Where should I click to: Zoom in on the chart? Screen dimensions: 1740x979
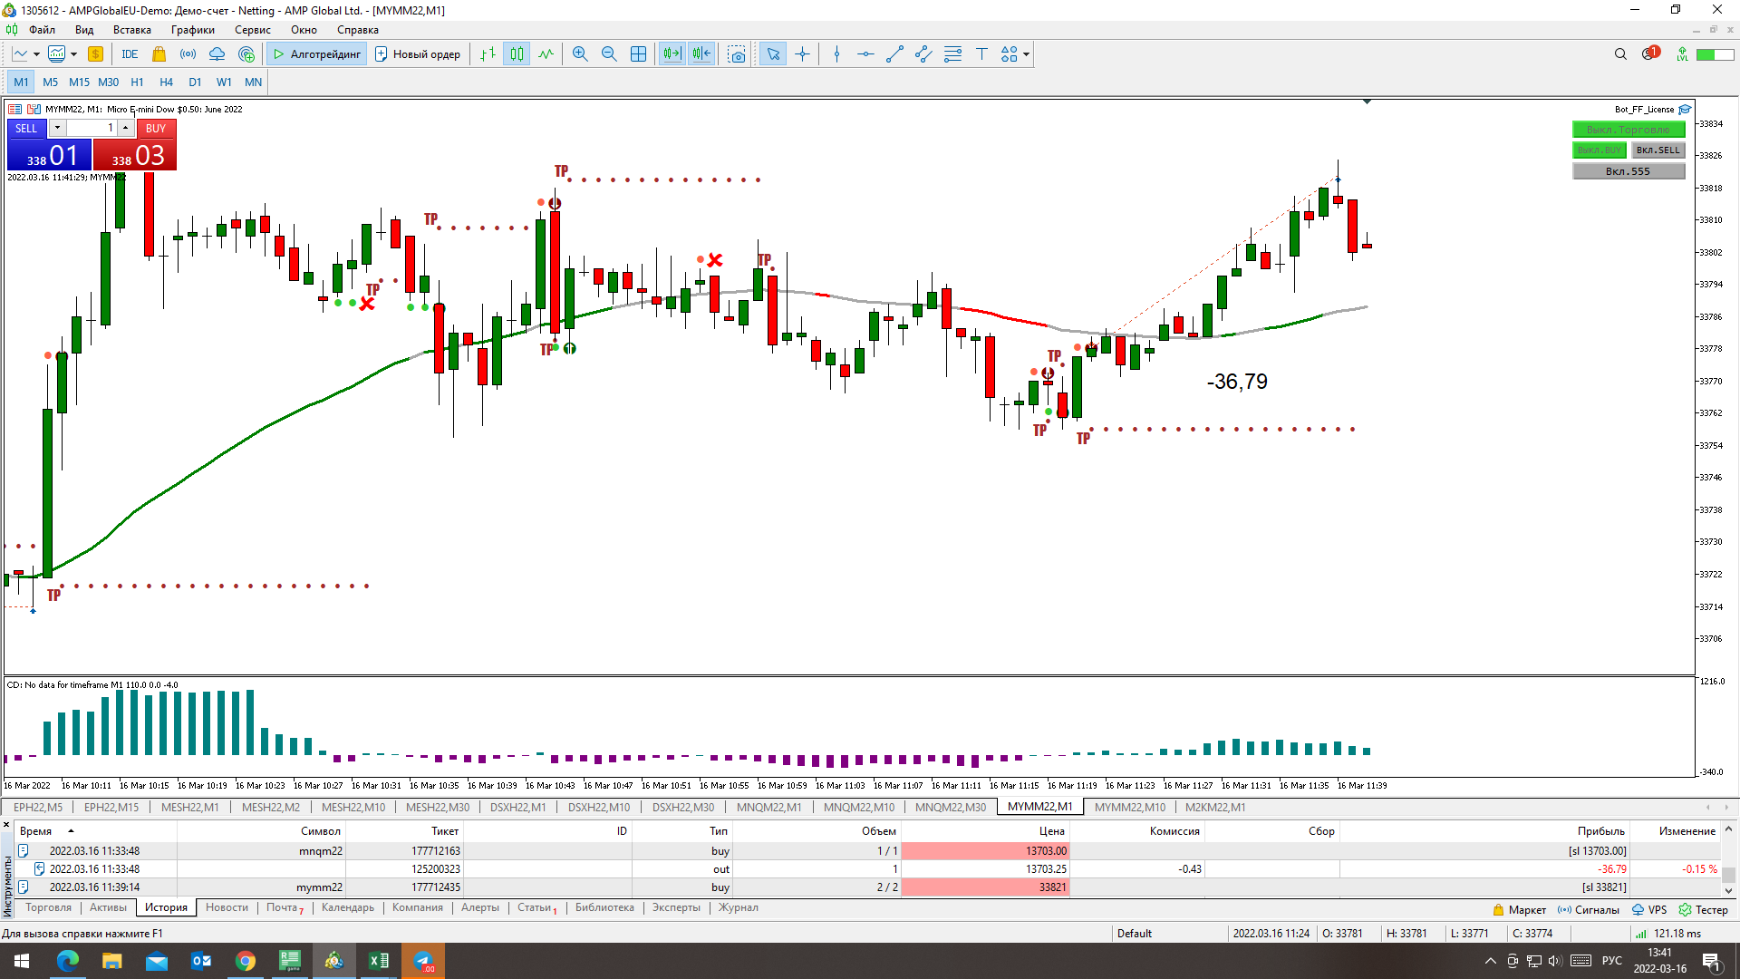[580, 54]
